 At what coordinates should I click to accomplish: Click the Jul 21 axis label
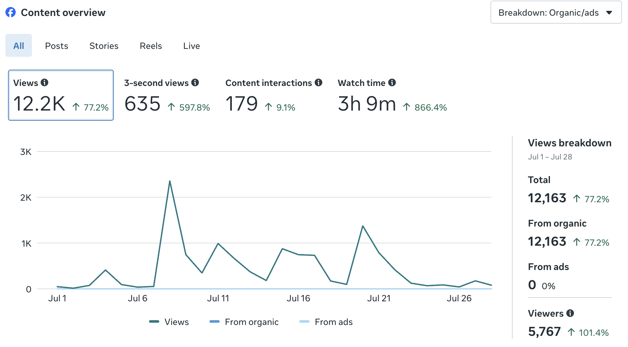pyautogui.click(x=379, y=298)
